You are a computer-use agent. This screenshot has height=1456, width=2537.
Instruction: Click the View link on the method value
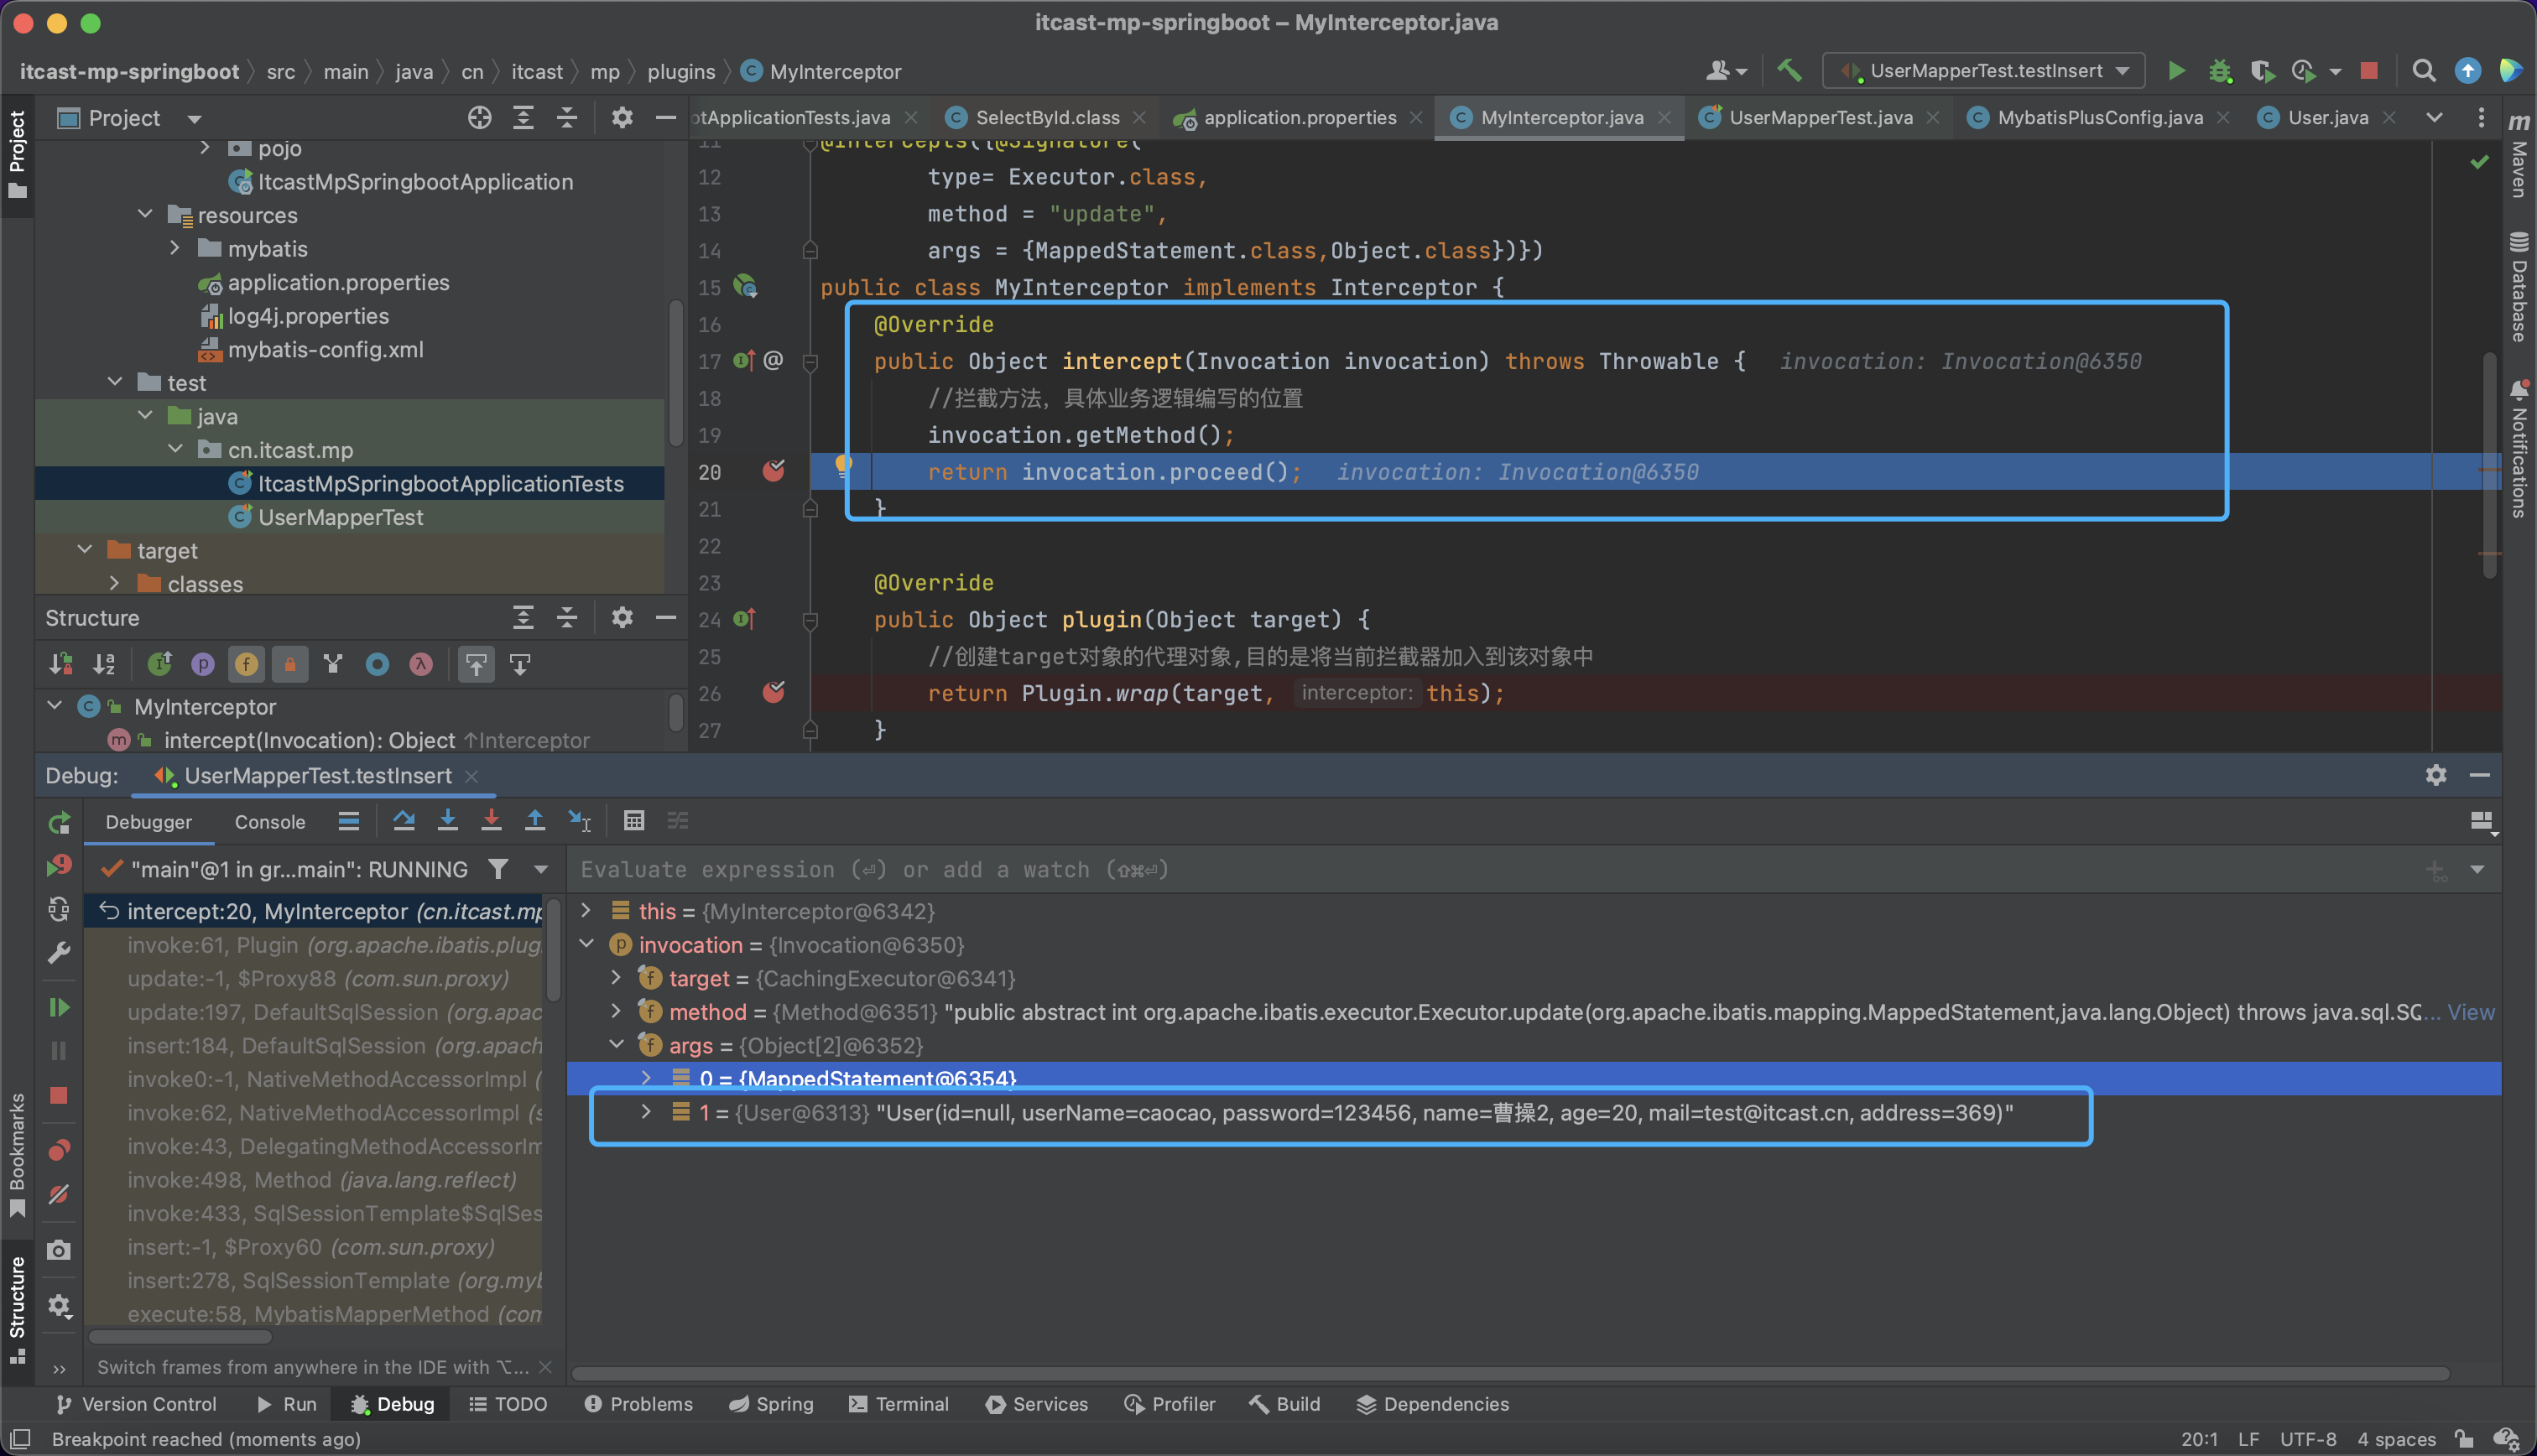2470,1012
